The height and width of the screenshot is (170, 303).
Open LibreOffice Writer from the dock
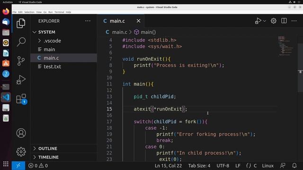(x=6, y=53)
